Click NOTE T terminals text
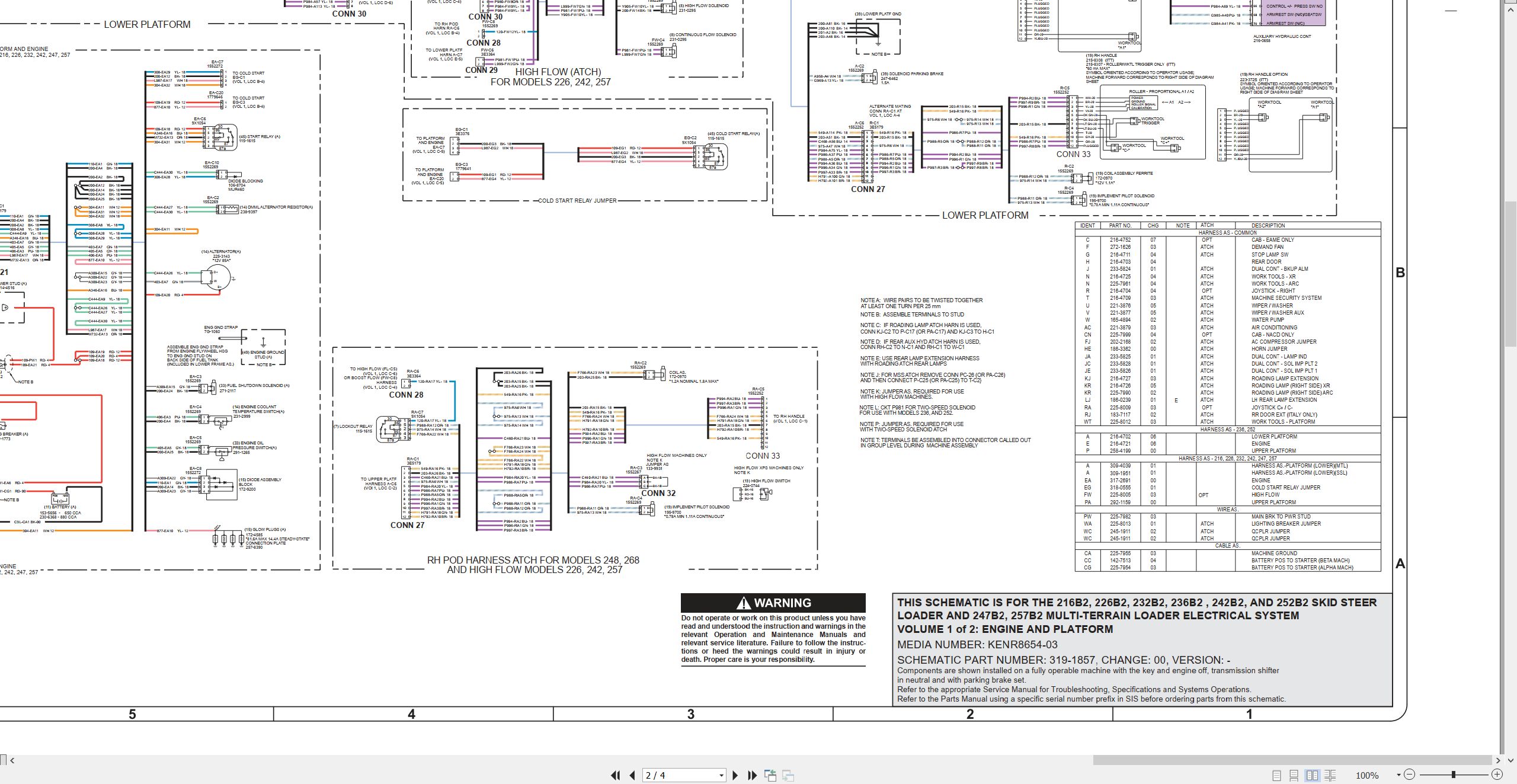1517x784 pixels. point(945,443)
